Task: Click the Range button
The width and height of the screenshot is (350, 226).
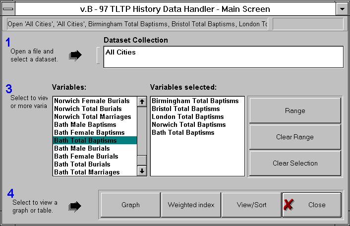Action: (x=295, y=111)
